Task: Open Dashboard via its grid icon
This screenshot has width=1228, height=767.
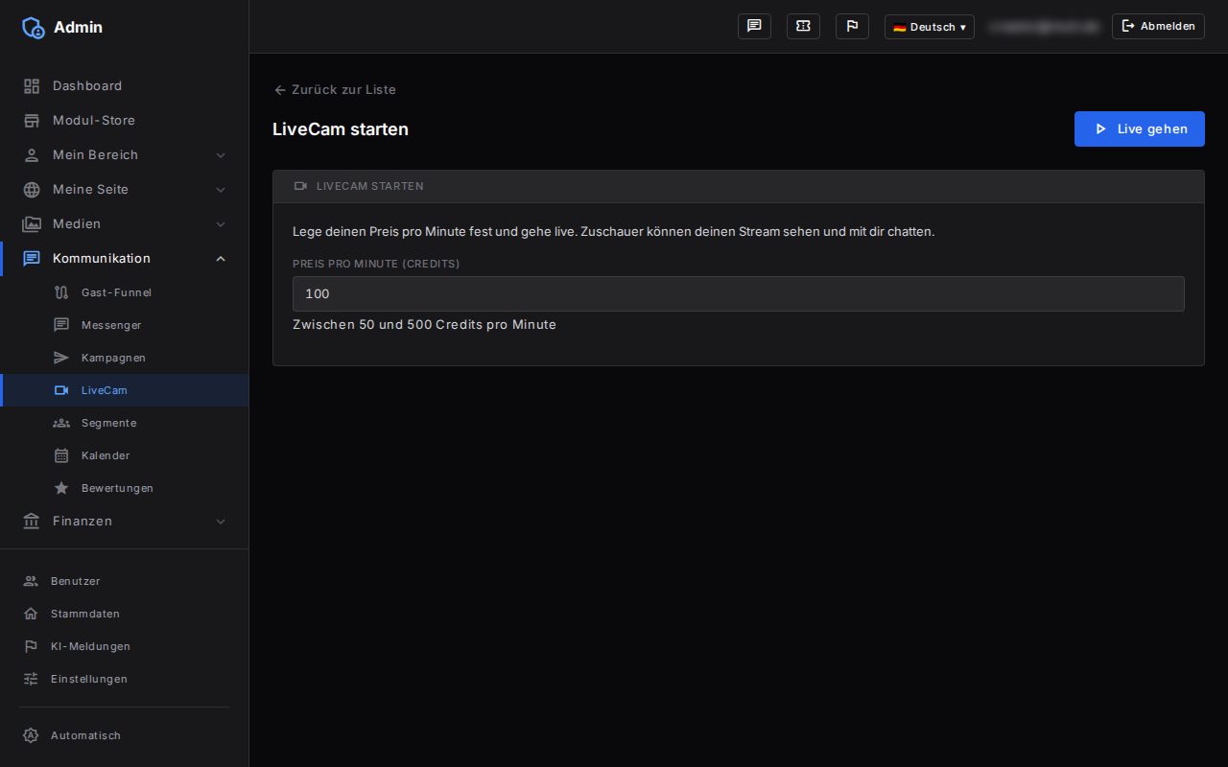Action: click(x=32, y=86)
